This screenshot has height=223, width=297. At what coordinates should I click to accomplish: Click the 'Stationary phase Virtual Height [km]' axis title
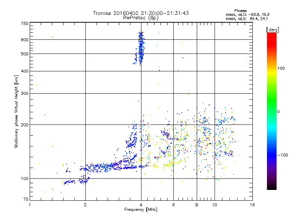16,112
